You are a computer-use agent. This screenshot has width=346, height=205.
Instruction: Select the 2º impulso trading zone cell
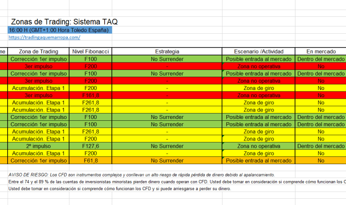click(38, 146)
